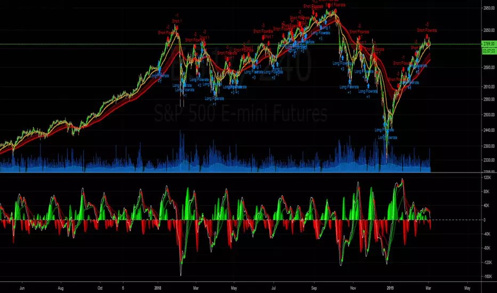The width and height of the screenshot is (497, 293).
Task: Click the Sep time axis label
Action: pos(314,288)
